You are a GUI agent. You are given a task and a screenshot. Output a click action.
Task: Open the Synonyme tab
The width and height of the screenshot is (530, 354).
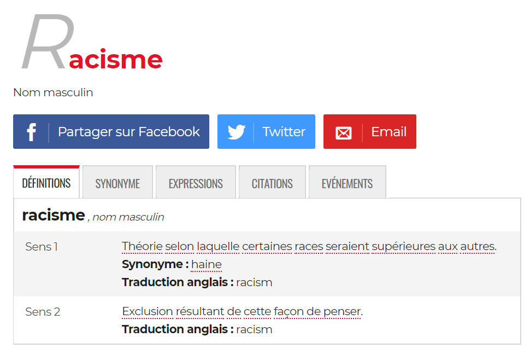(117, 184)
